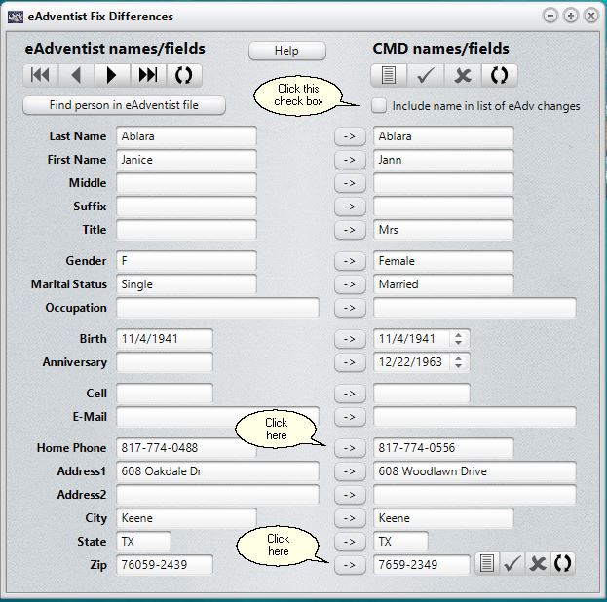607x602 pixels.
Task: Click the empty eAdventist Occupation field
Action: click(x=217, y=308)
